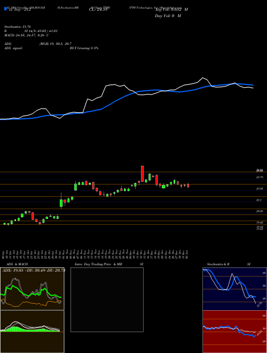
Task: Click inside the empty Intra Day Trading panel
Action: point(107,300)
